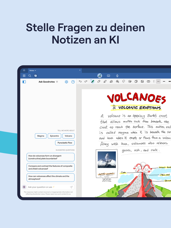Tap the Magma topic chip
171x228 pixels.
coord(41,136)
